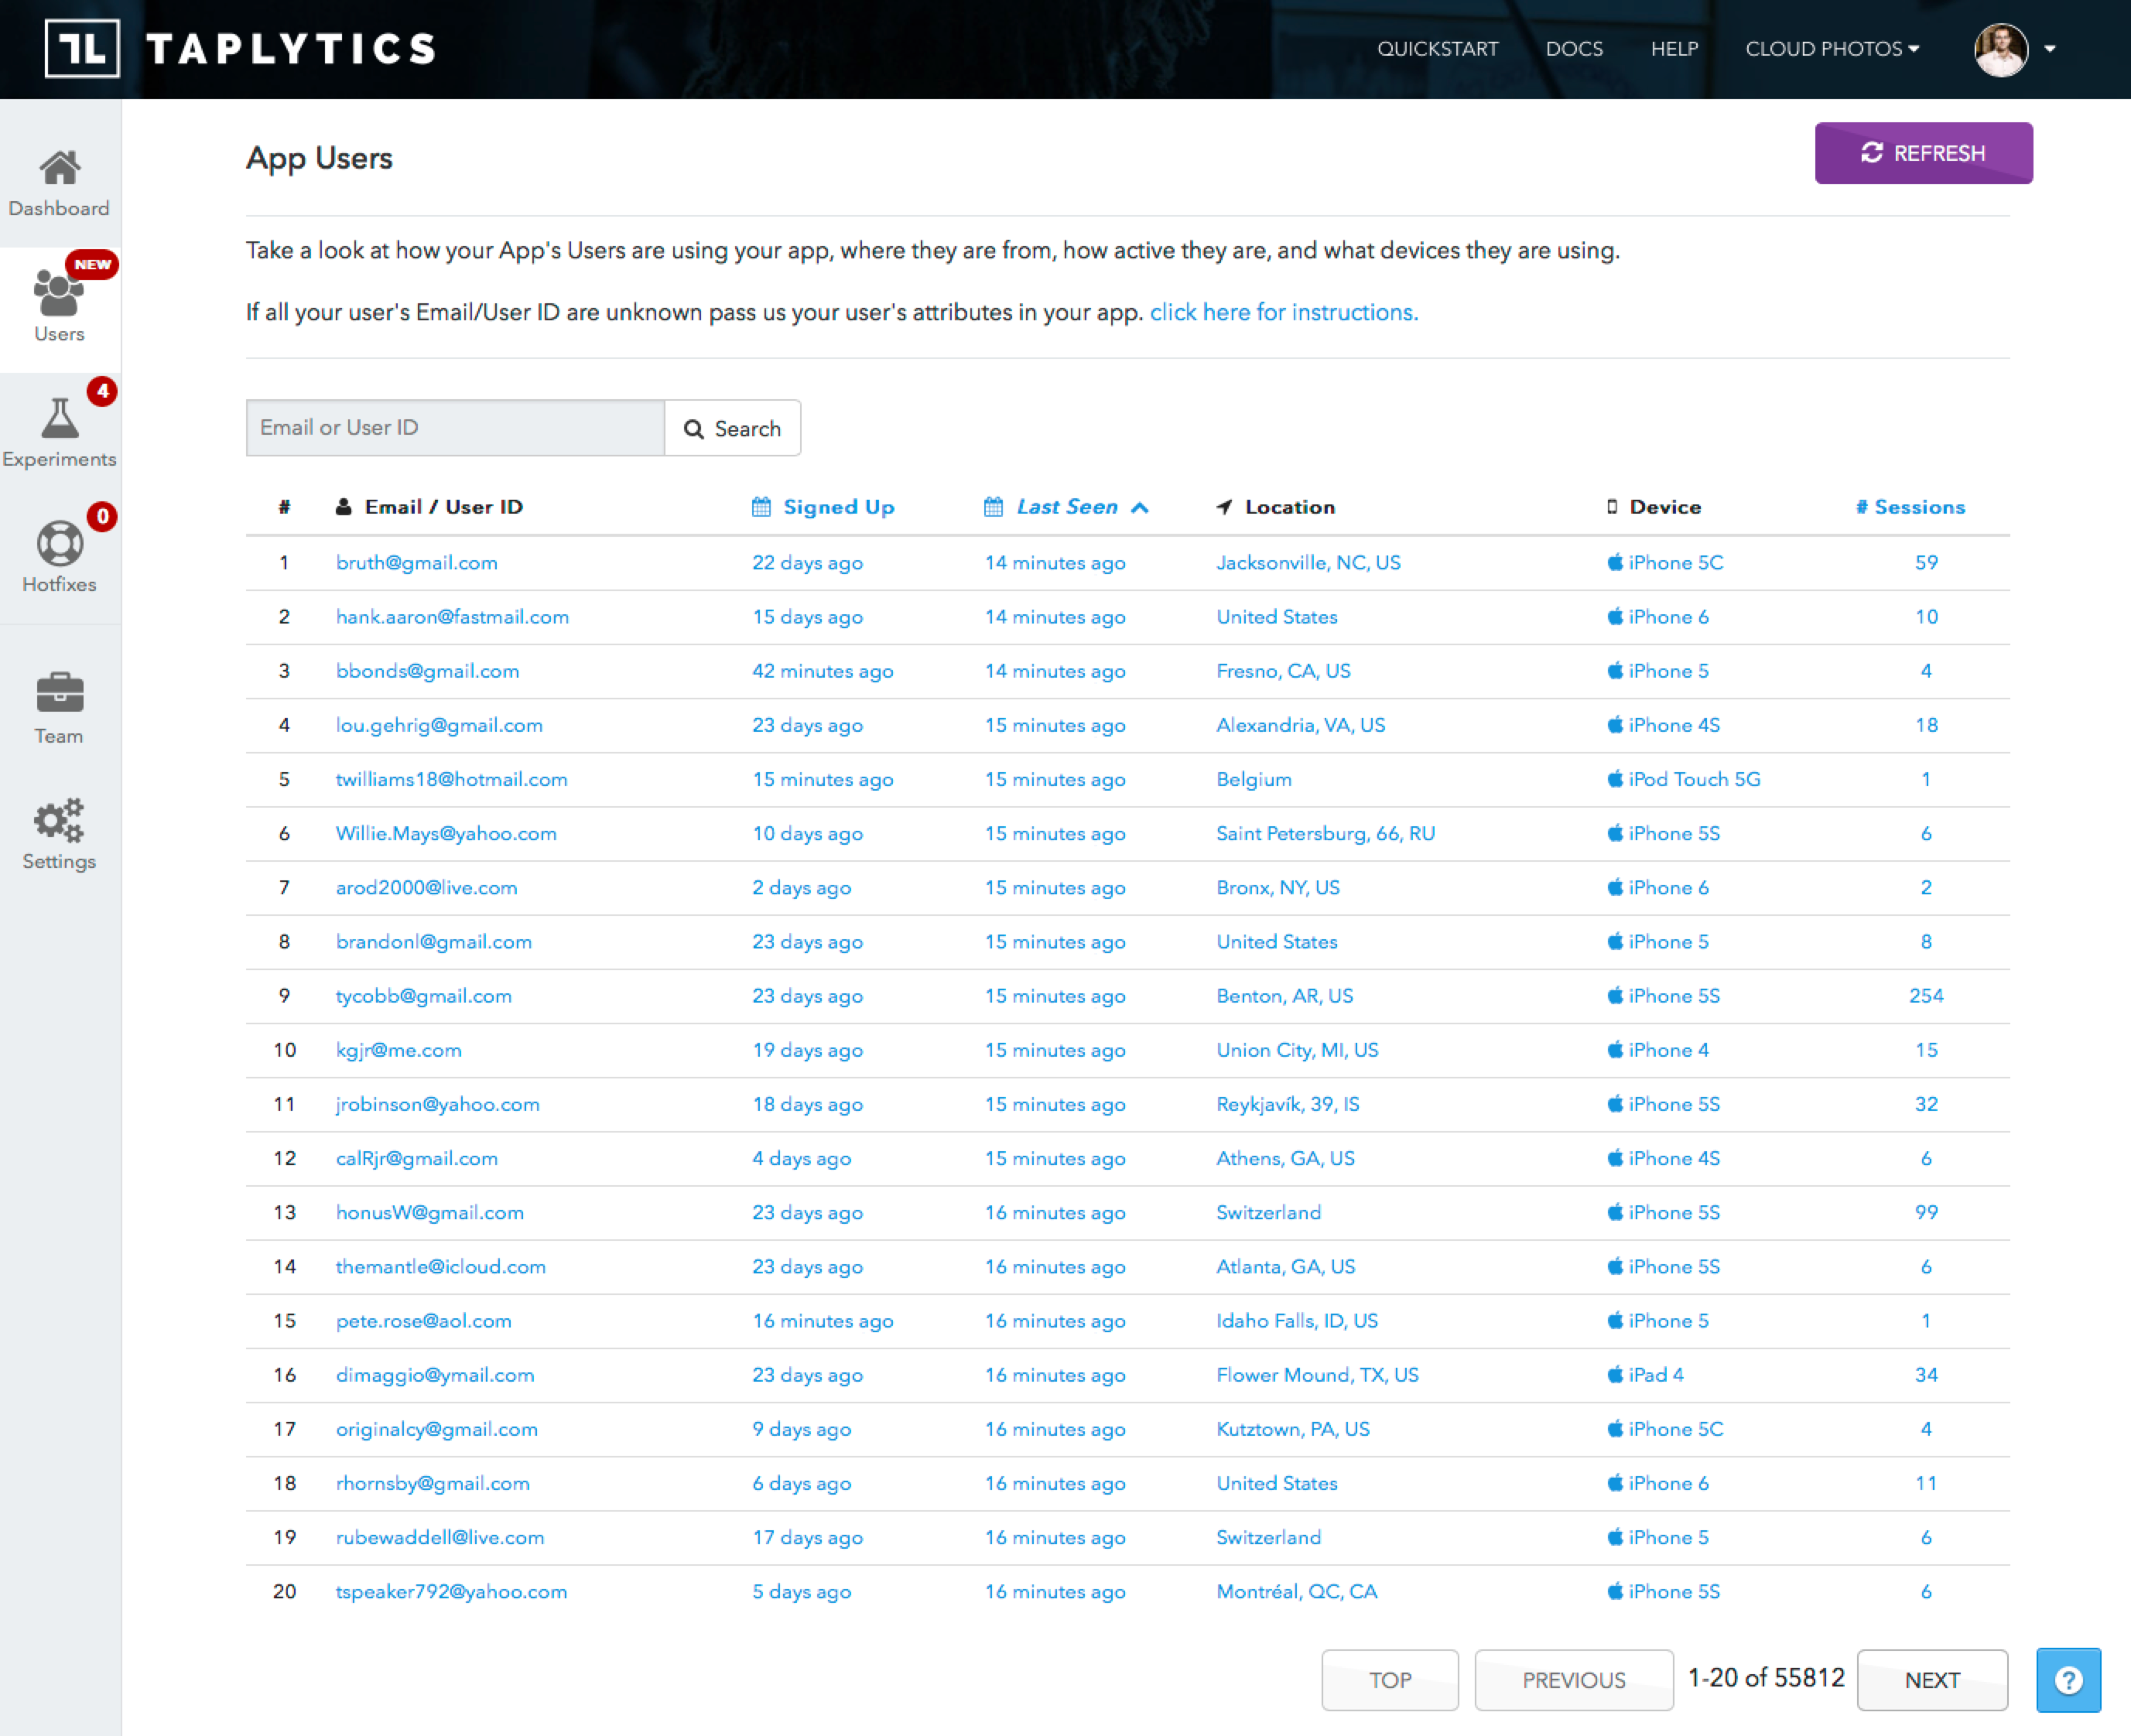Sort table by Signed Up column

click(x=837, y=507)
